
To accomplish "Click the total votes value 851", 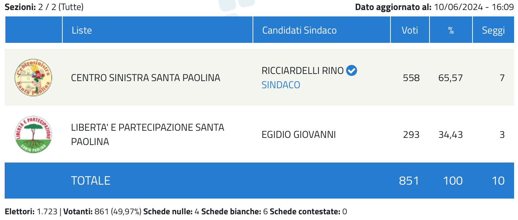I will [x=409, y=181].
